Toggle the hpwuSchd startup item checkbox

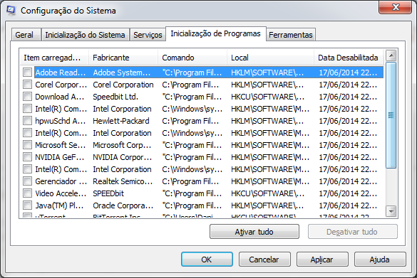[27, 121]
